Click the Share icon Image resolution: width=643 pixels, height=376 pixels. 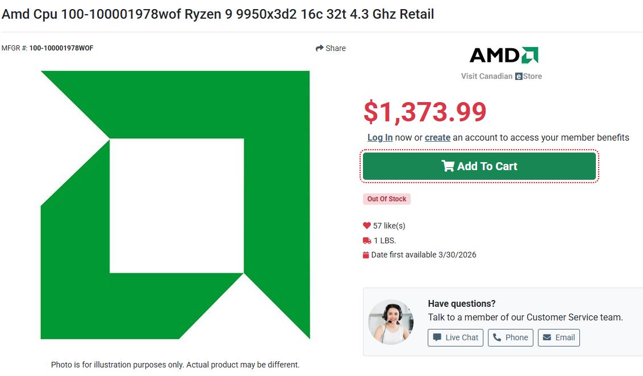click(x=319, y=48)
